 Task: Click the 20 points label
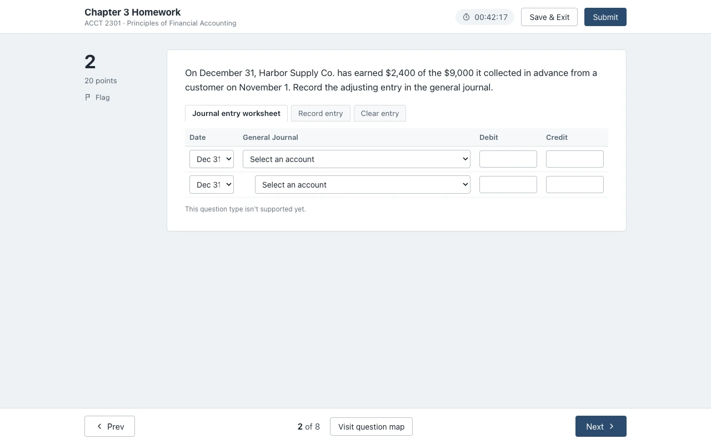coord(101,80)
